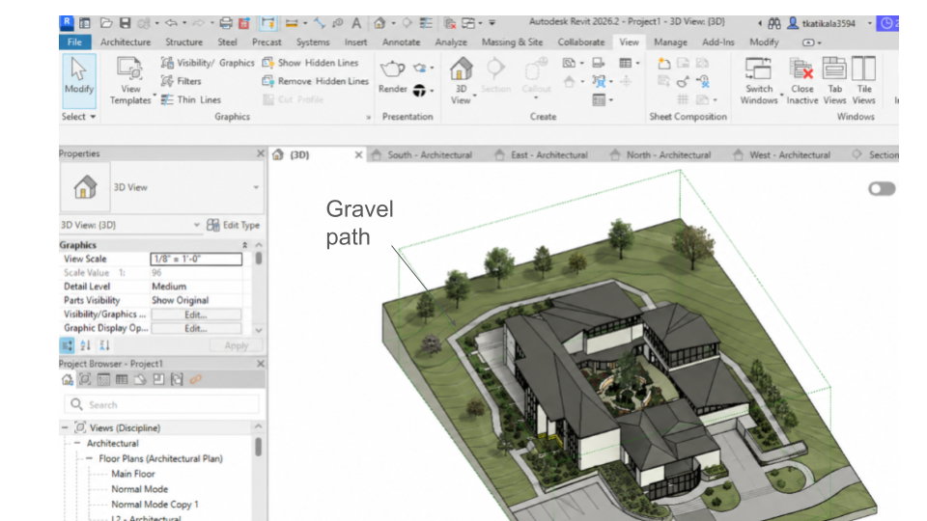
Task: Toggle category sort in Properties panel
Action: coord(67,345)
